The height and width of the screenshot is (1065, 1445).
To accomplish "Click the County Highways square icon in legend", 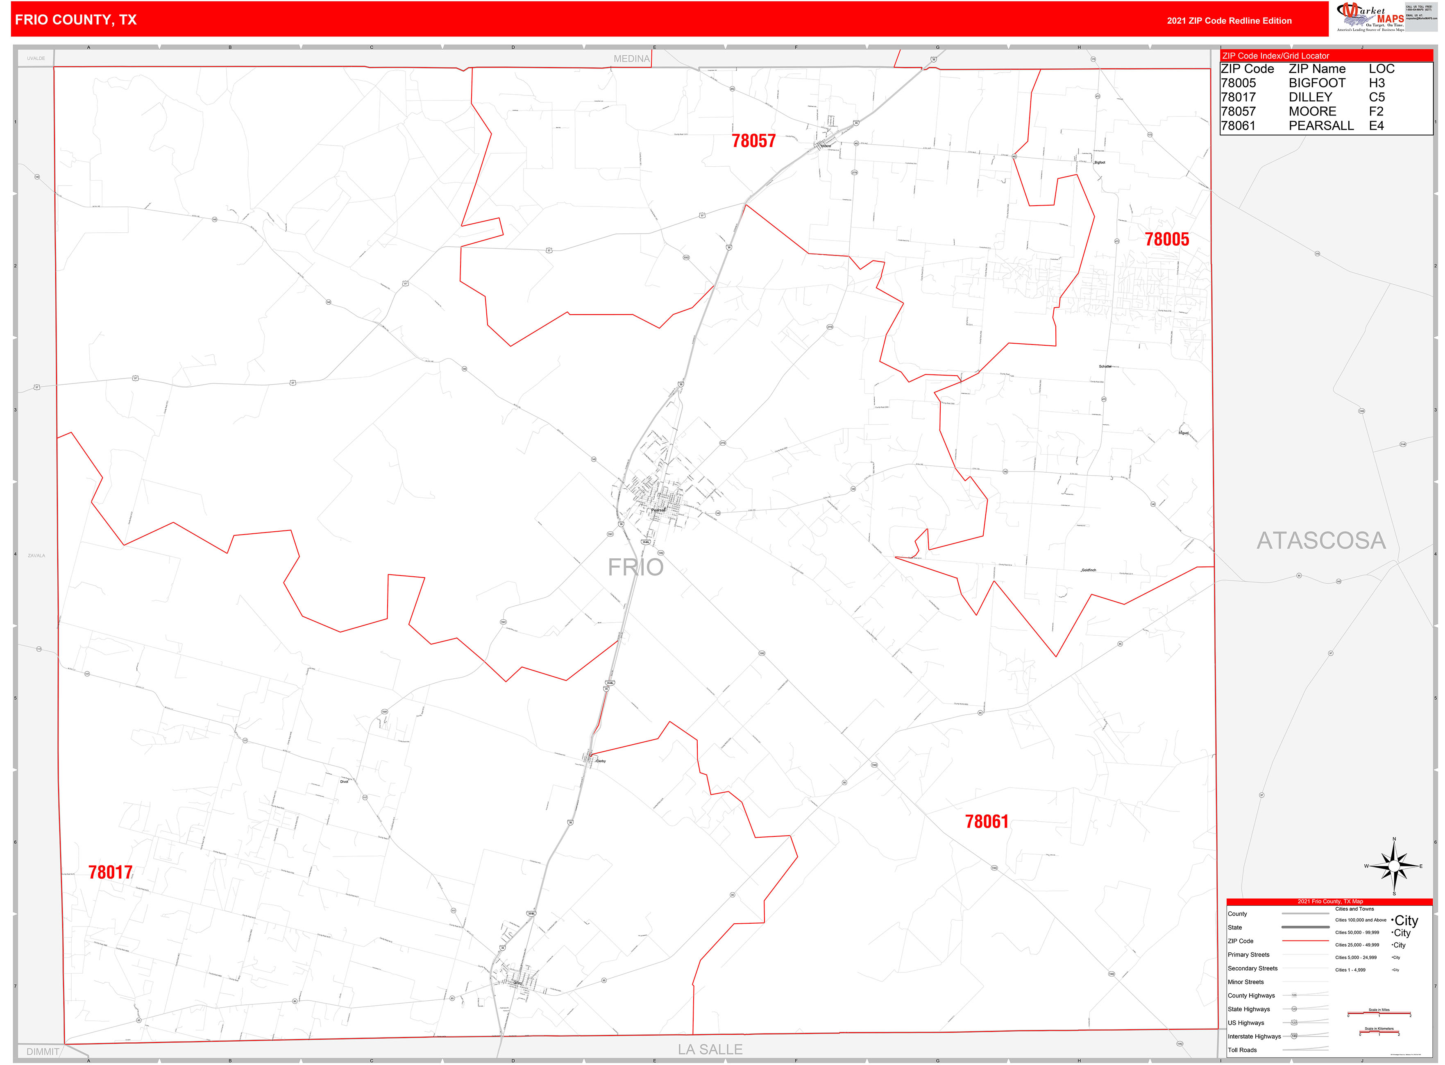I will [x=1294, y=995].
